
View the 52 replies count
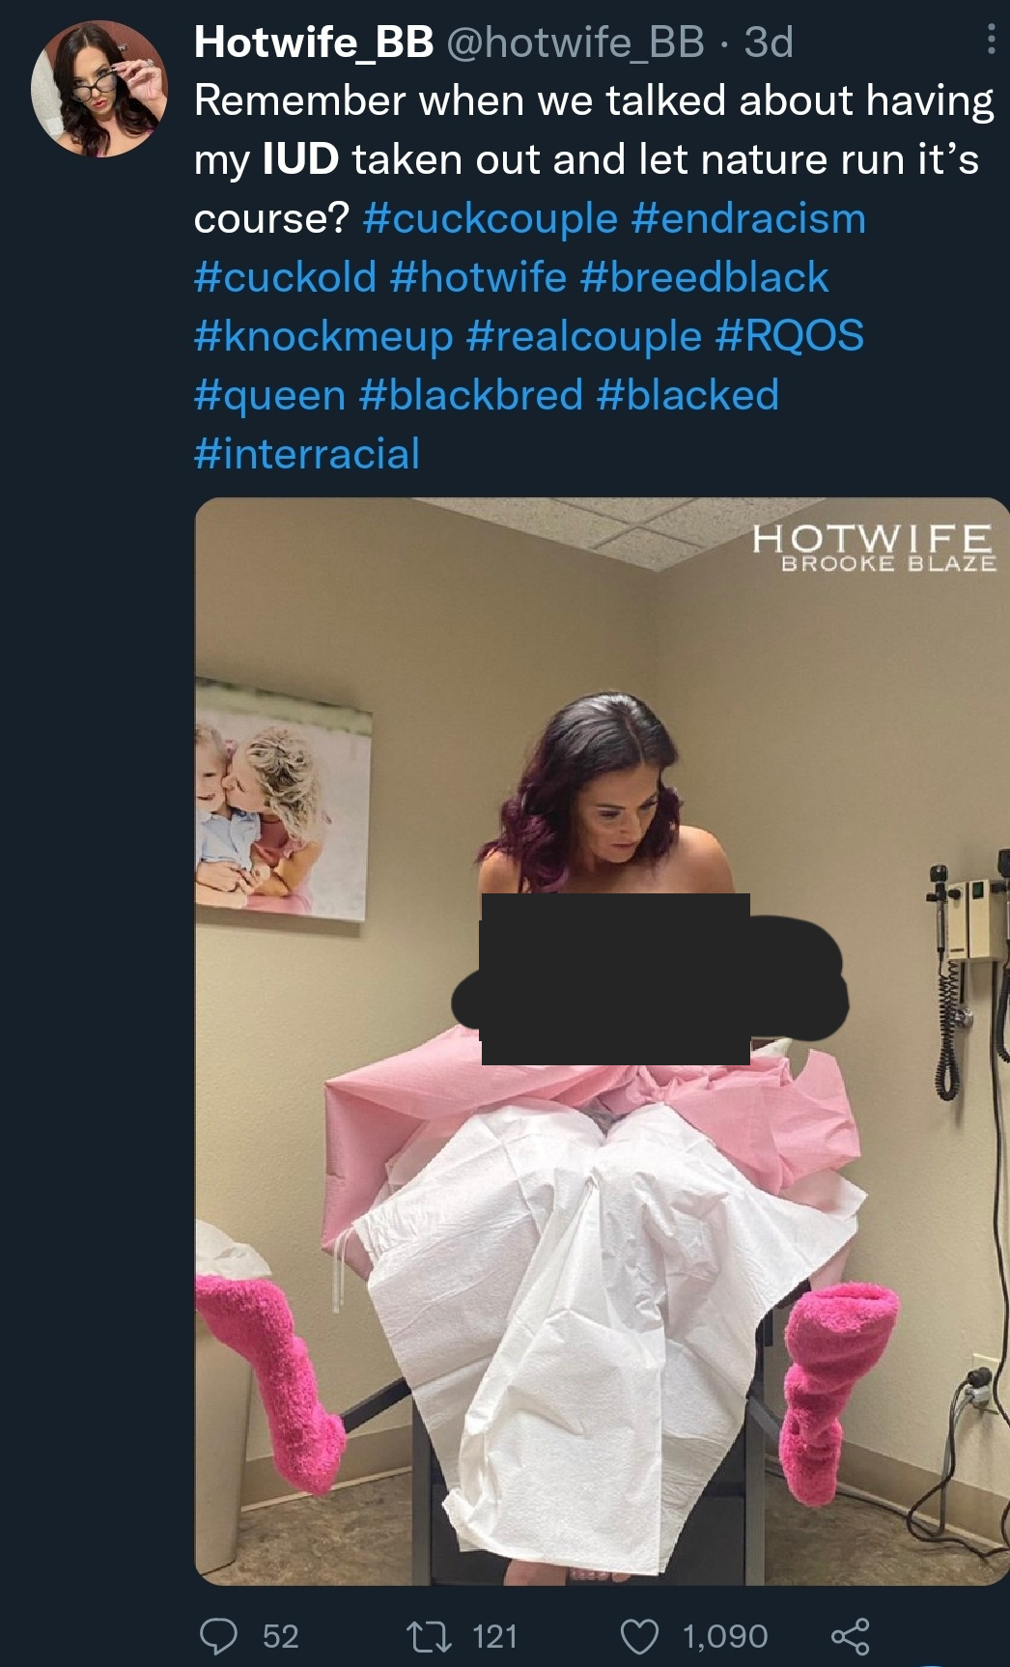pyautogui.click(x=280, y=1636)
